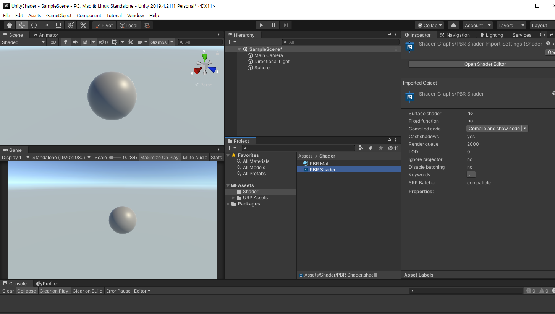Open the Layers dropdown
The height and width of the screenshot is (314, 555).
pos(511,25)
